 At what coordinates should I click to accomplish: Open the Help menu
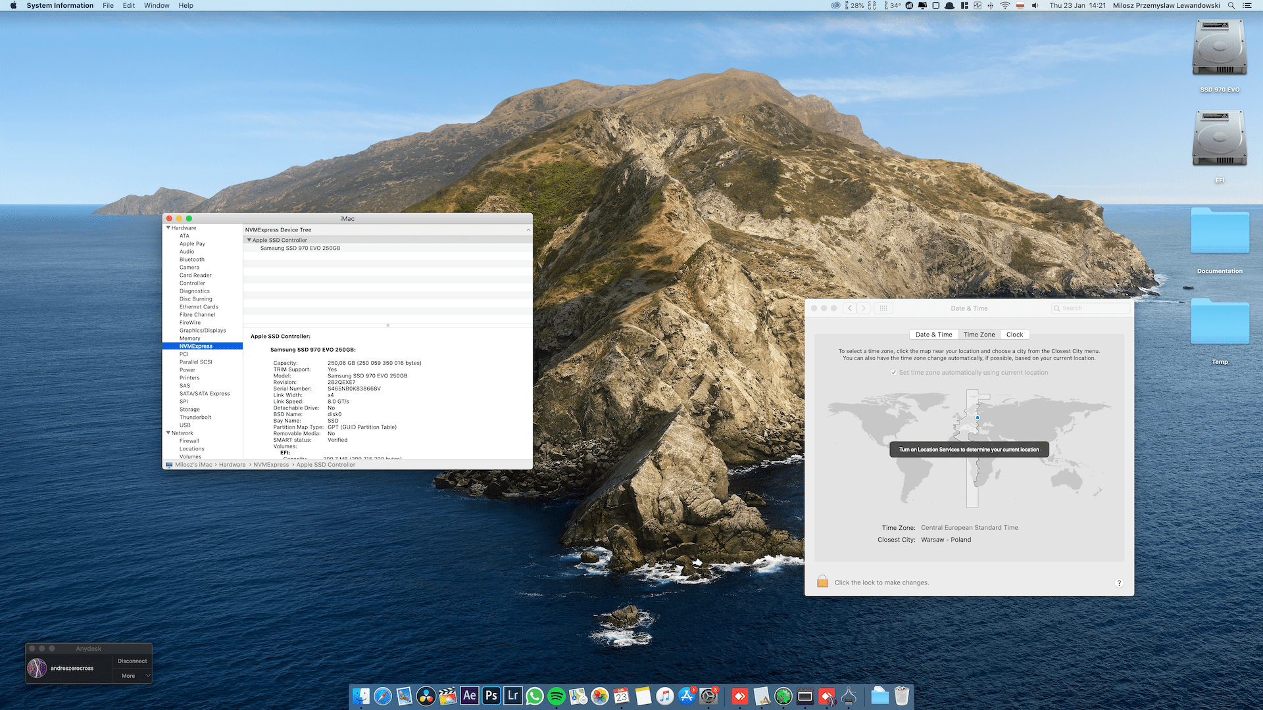[x=186, y=5]
